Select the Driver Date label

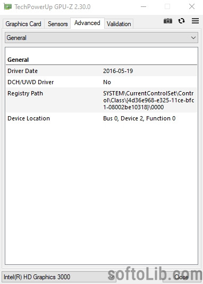22,71
